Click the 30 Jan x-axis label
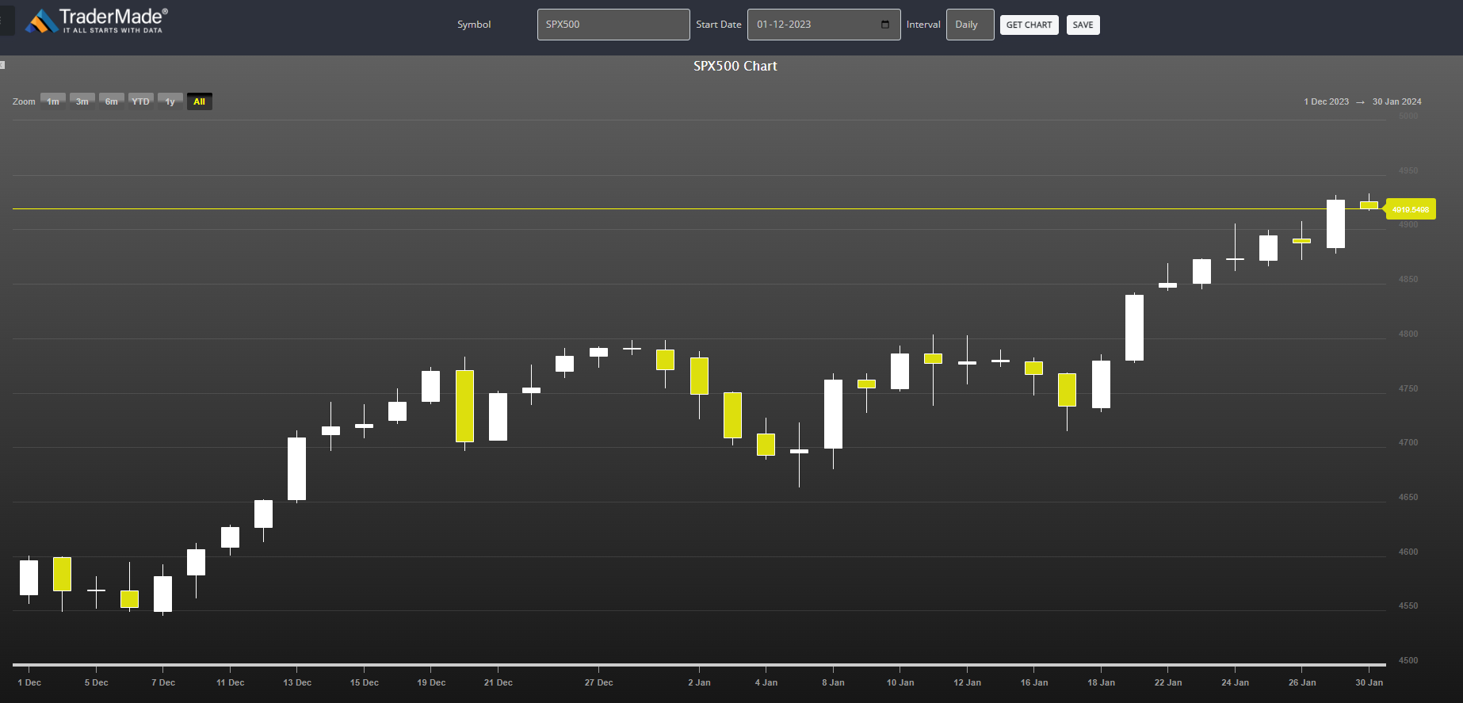The width and height of the screenshot is (1463, 703). coord(1369,682)
